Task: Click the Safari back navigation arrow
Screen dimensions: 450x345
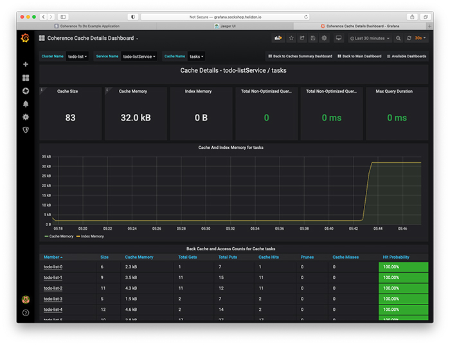Action: (43, 17)
